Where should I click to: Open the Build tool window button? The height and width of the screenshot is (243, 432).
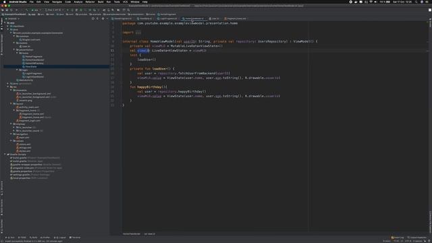(x=33, y=238)
